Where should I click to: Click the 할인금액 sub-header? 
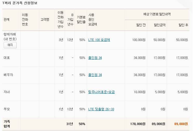pyautogui.click(x=160, y=25)
